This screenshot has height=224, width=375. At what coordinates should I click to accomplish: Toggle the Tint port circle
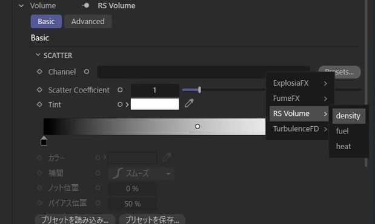(x=120, y=104)
